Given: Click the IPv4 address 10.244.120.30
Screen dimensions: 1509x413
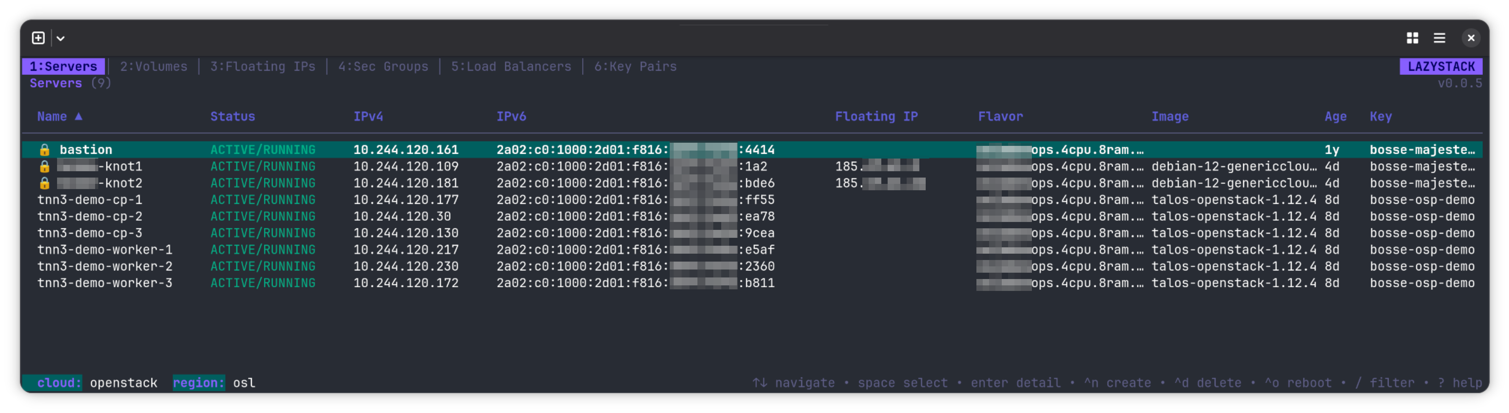Looking at the screenshot, I should point(402,216).
